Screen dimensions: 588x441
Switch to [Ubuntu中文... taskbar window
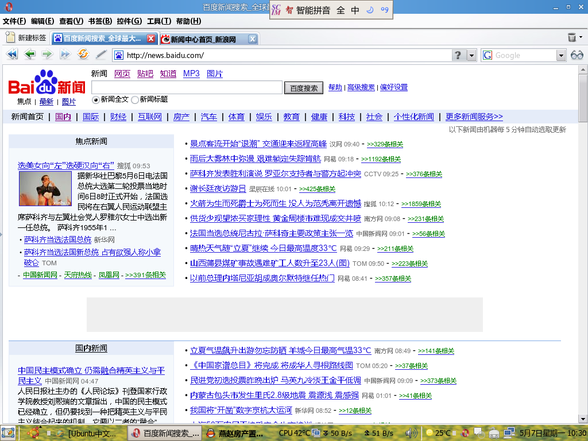click(x=86, y=434)
